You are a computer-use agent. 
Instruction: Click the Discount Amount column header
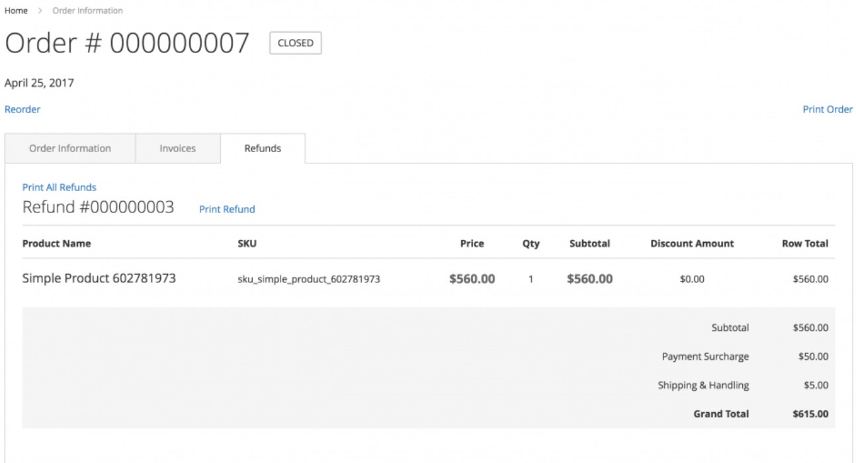click(692, 243)
